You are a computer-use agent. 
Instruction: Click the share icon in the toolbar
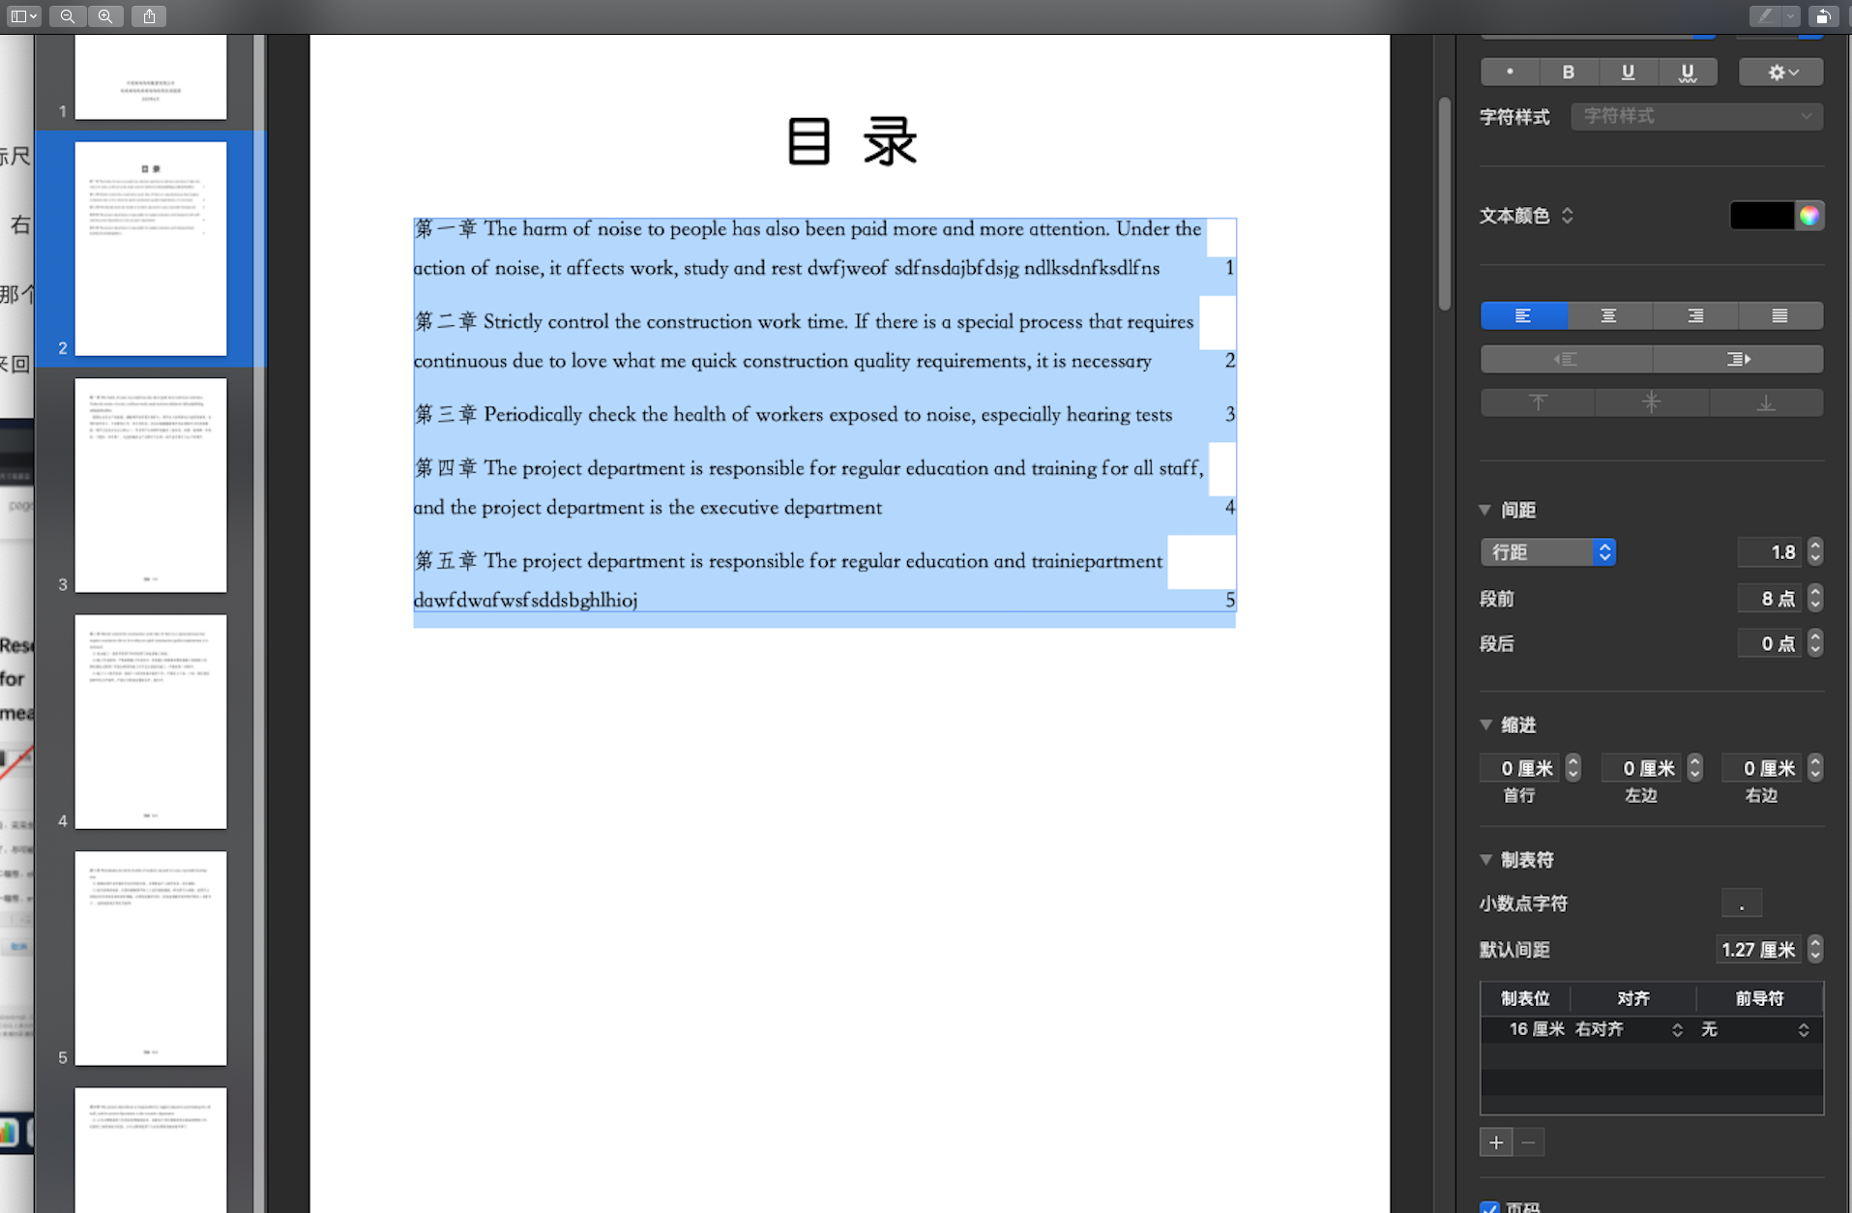pyautogui.click(x=149, y=15)
